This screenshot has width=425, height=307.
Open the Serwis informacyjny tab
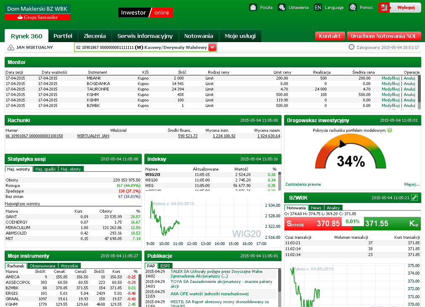[145, 36]
